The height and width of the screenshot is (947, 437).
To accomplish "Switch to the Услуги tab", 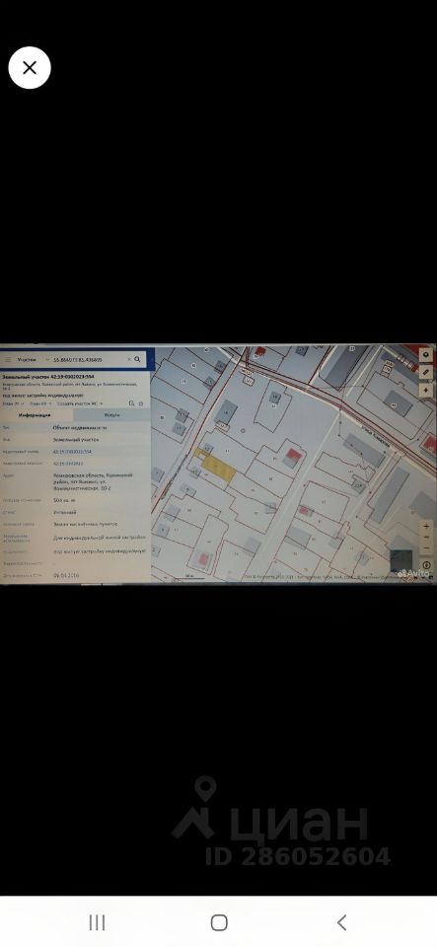I will point(111,415).
